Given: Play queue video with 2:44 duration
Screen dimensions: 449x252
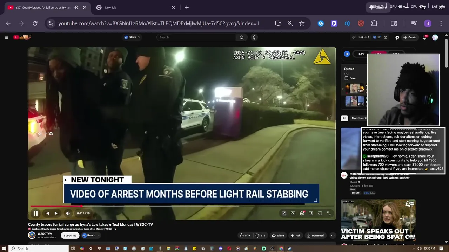Looking at the screenshot, I should pos(355,101).
